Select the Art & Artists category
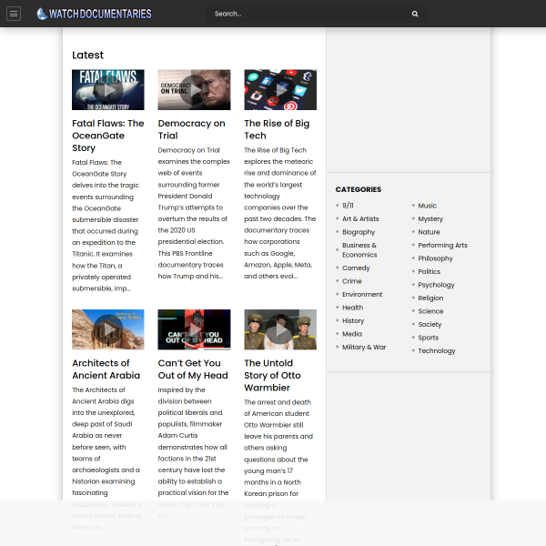Image resolution: width=546 pixels, height=546 pixels. 360,218
